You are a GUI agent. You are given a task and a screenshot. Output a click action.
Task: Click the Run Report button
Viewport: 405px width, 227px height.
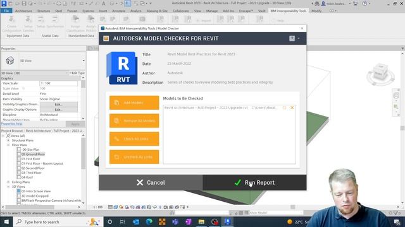[254, 182]
